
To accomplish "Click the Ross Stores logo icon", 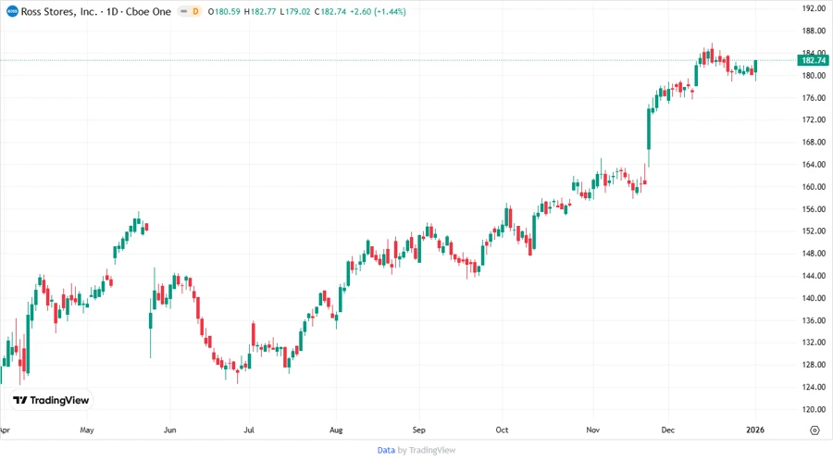I will [12, 11].
